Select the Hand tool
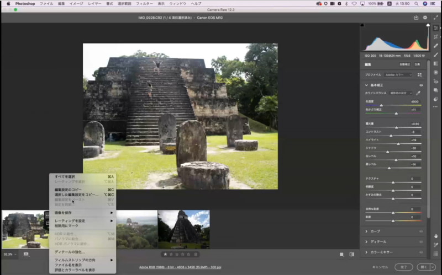Image resolution: width=442 pixels, height=275 pixels. [x=436, y=236]
